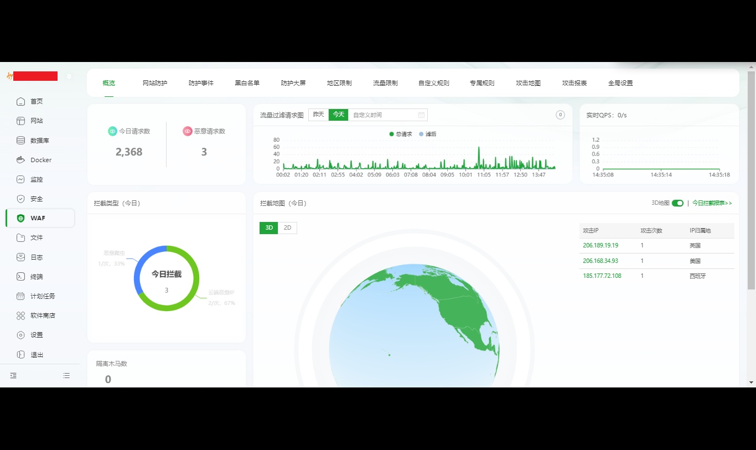Open the 今日拦截报表>> link
Screen dimensions: 756x450
coord(712,203)
